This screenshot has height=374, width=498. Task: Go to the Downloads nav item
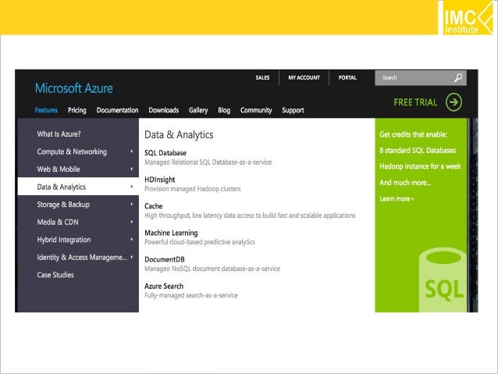click(x=164, y=110)
